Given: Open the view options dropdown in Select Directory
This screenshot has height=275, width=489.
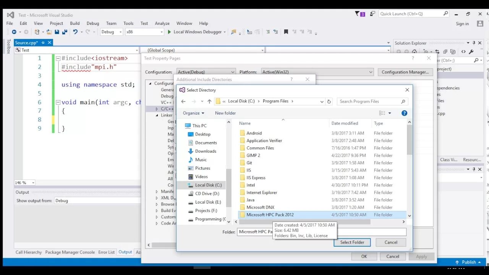Looking at the screenshot, I should [390, 113].
